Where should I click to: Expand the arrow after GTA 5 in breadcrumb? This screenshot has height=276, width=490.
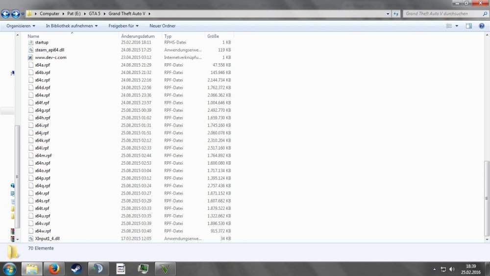coord(104,14)
